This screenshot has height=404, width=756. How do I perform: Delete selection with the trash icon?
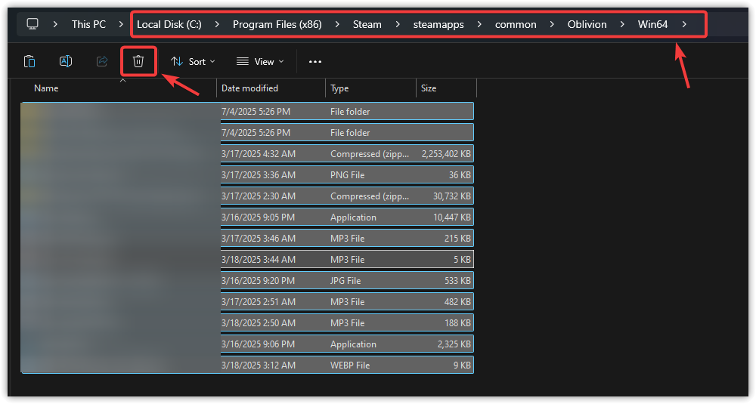click(x=138, y=61)
